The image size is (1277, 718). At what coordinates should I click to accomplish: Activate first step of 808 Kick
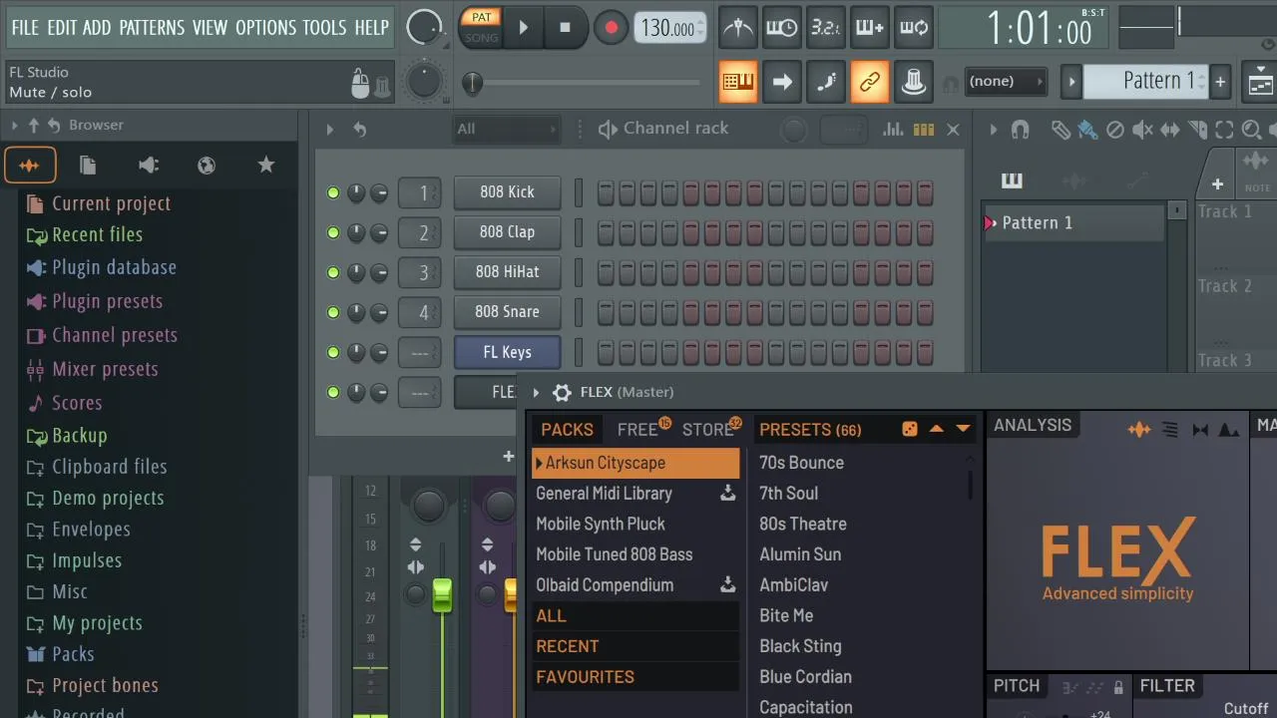[x=606, y=192]
